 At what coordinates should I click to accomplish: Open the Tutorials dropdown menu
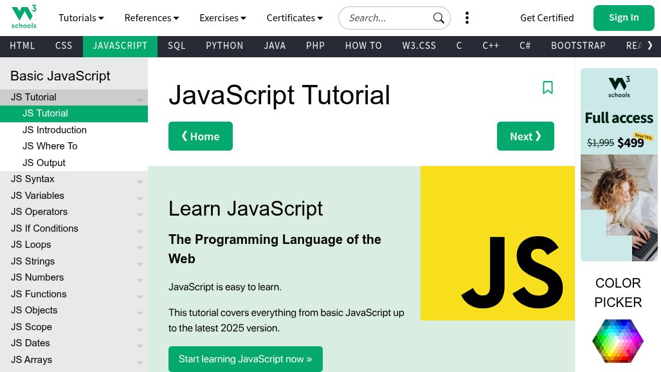[x=81, y=18]
